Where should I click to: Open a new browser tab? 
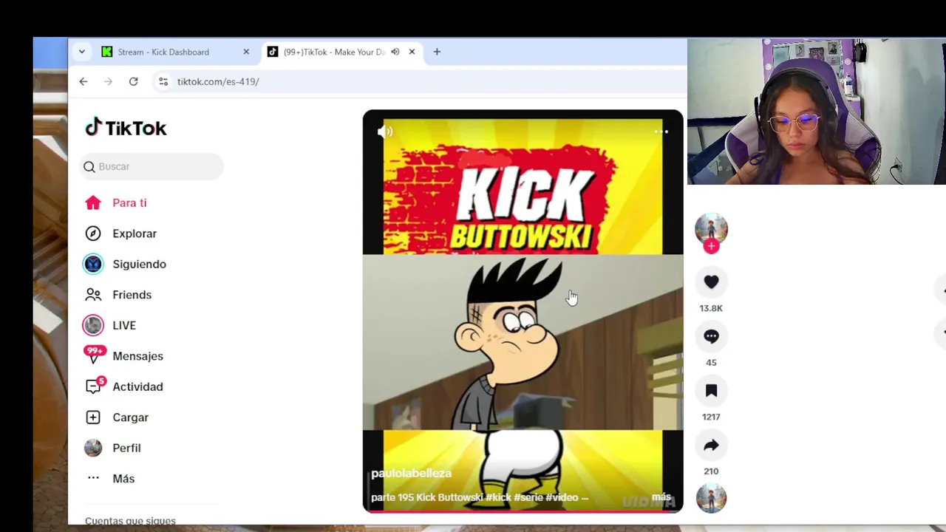(x=437, y=52)
